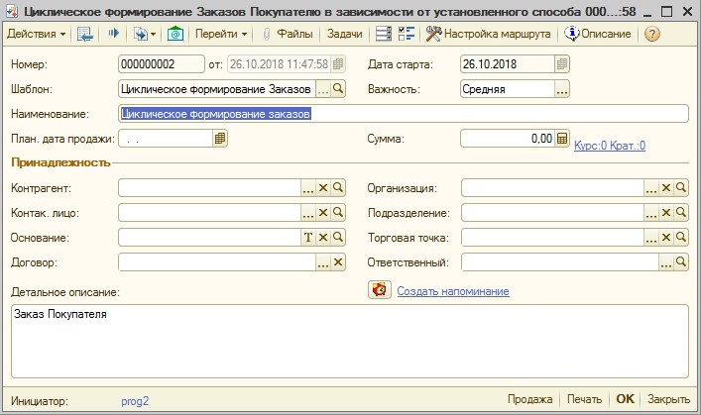Click into the Контрагент input field
Screen dimensions: 701x415
209,188
